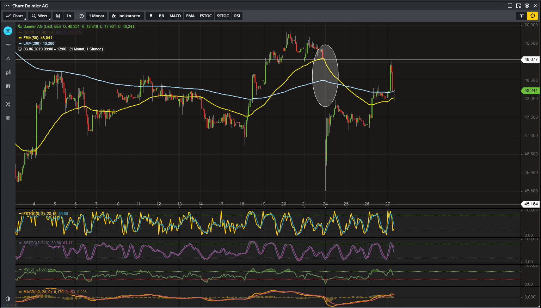Click the bookmark icon in indicator bar
The height and width of the screenshot is (308, 541).
click(x=151, y=16)
